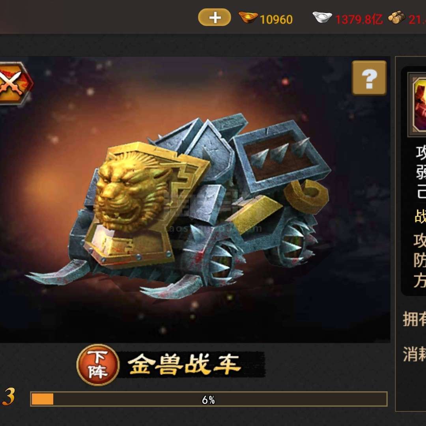Click the orange filled progress segment
Viewport: 426px width, 426px height.
[42, 399]
